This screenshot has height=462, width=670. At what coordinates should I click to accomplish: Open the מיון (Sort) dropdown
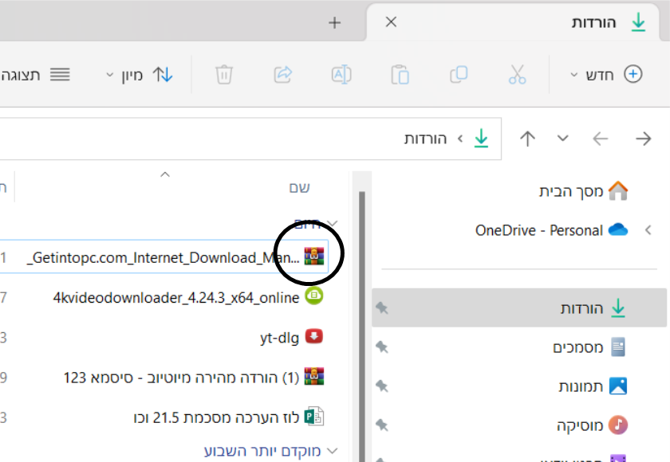click(140, 75)
